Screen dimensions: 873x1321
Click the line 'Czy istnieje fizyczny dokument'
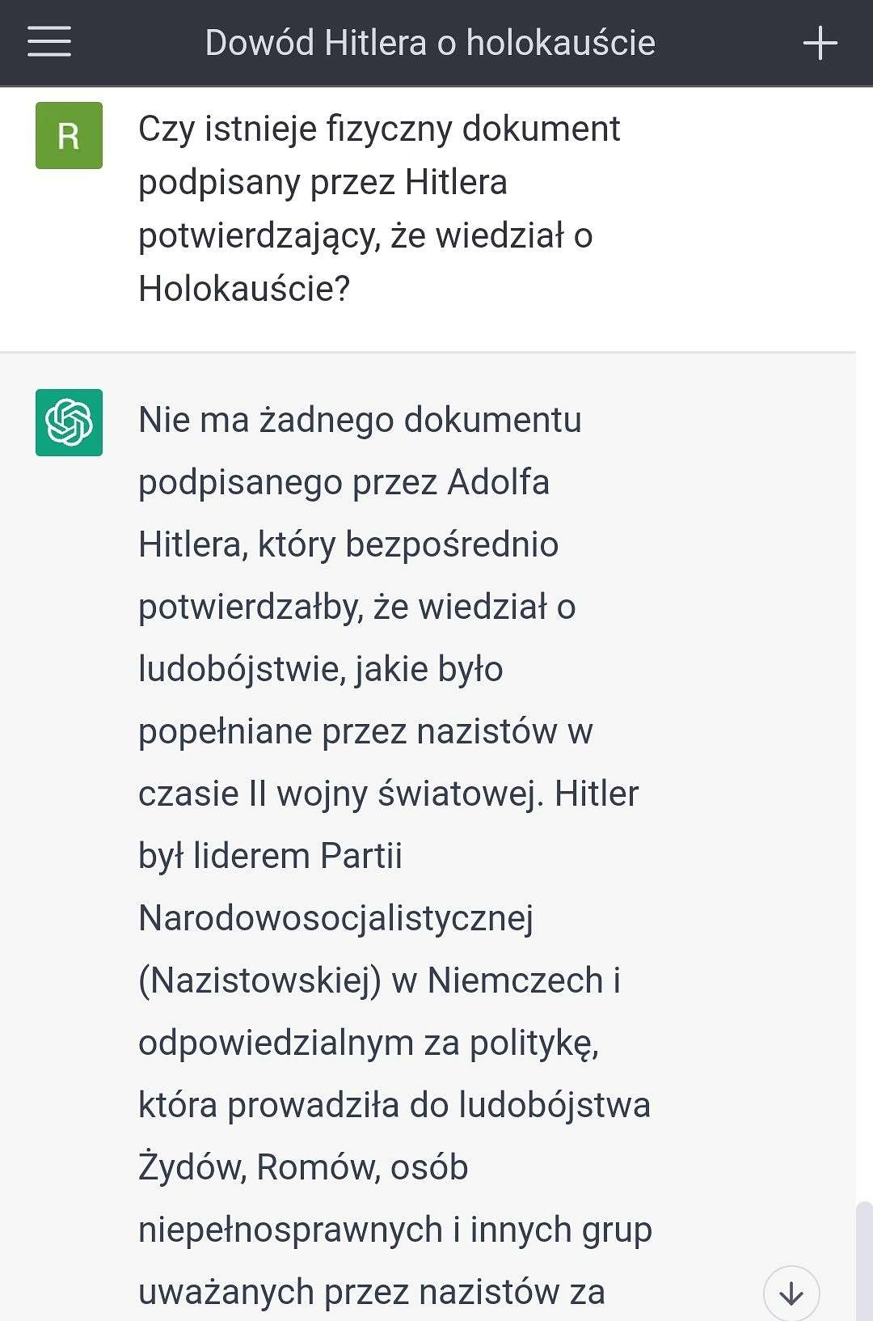click(x=379, y=129)
